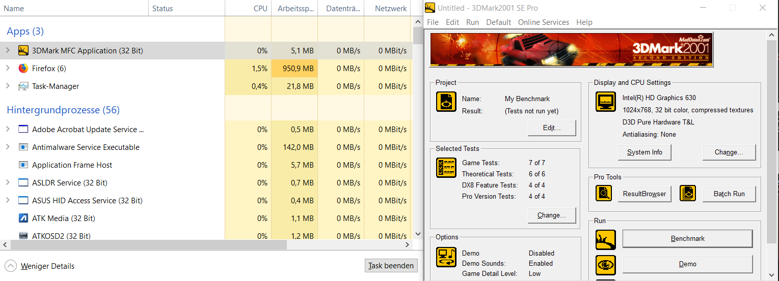Click the Batch Run documents icon
Screen dimensions: 779x281
tap(688, 193)
